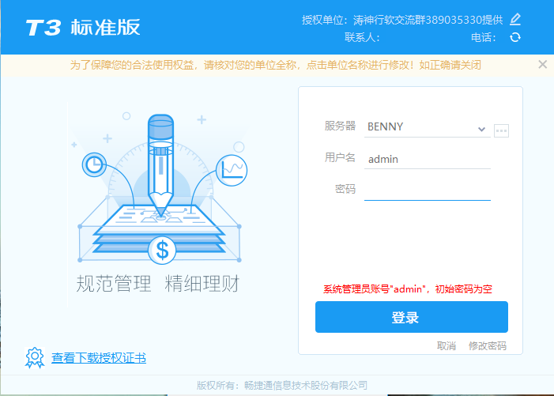Click the ellipsis button beside server field
Image resolution: width=554 pixels, height=396 pixels.
point(501,130)
